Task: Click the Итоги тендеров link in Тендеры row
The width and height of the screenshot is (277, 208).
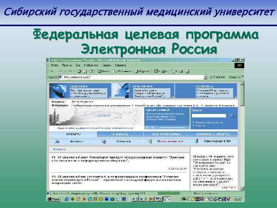Action: 82,102
